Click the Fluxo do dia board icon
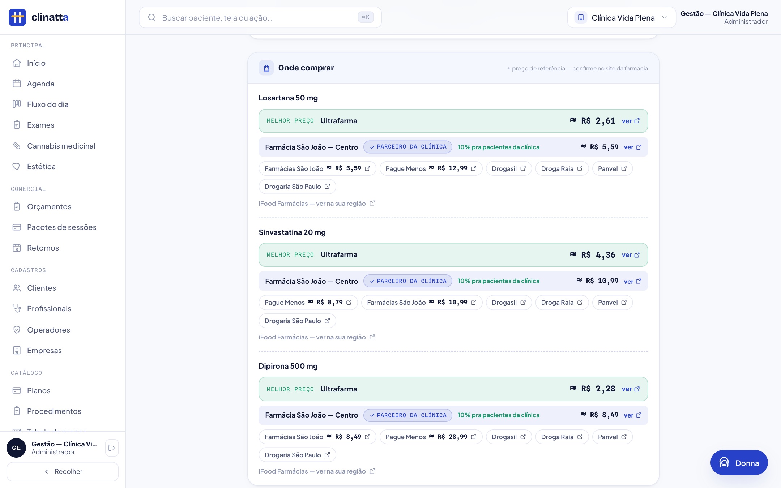The image size is (781, 488). pyautogui.click(x=17, y=104)
